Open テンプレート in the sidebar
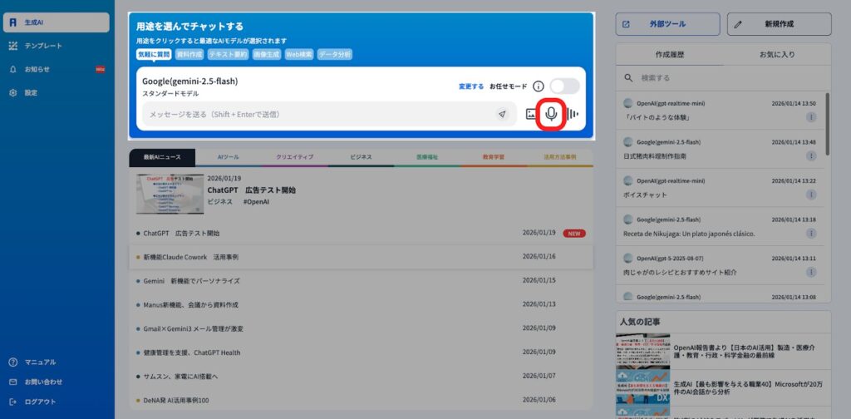 [42, 46]
